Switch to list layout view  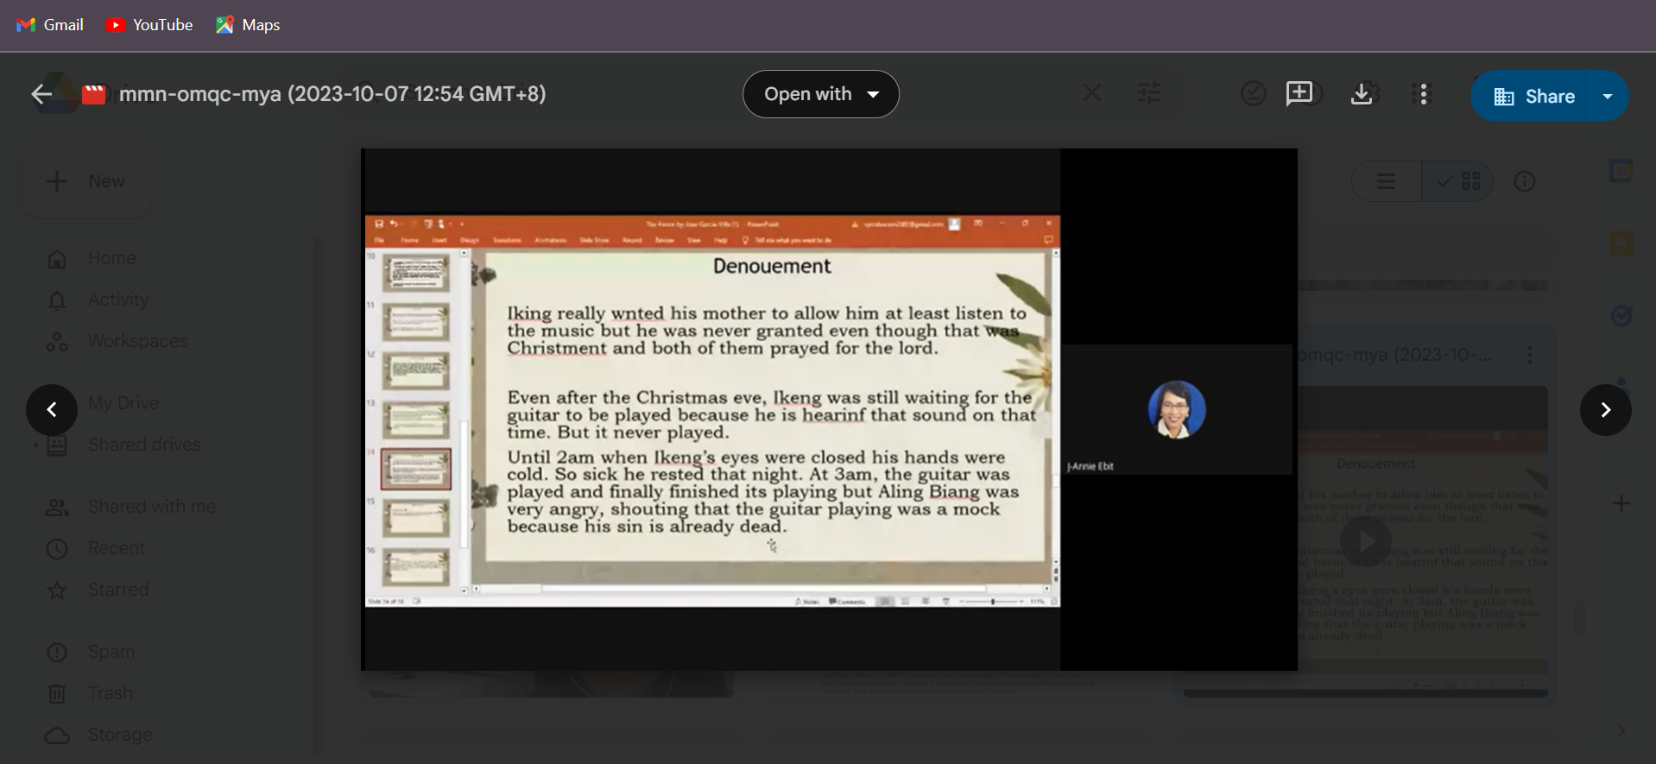(x=1386, y=181)
